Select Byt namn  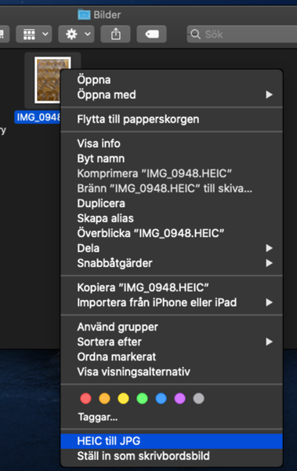172,159
